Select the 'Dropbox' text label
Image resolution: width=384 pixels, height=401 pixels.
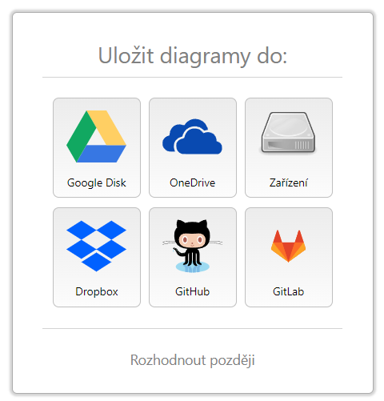pos(97,292)
